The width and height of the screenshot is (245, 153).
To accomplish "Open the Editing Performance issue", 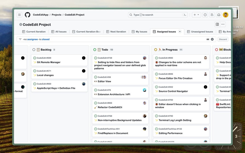I will click(170, 133).
